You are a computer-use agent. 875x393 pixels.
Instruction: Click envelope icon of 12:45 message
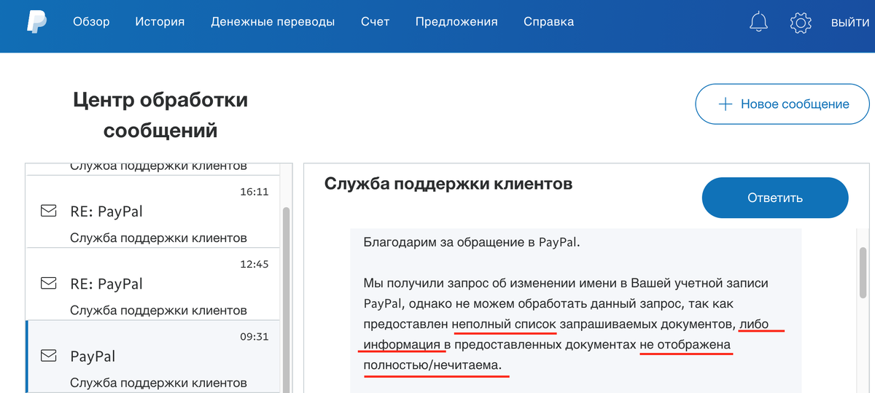pyautogui.click(x=48, y=284)
